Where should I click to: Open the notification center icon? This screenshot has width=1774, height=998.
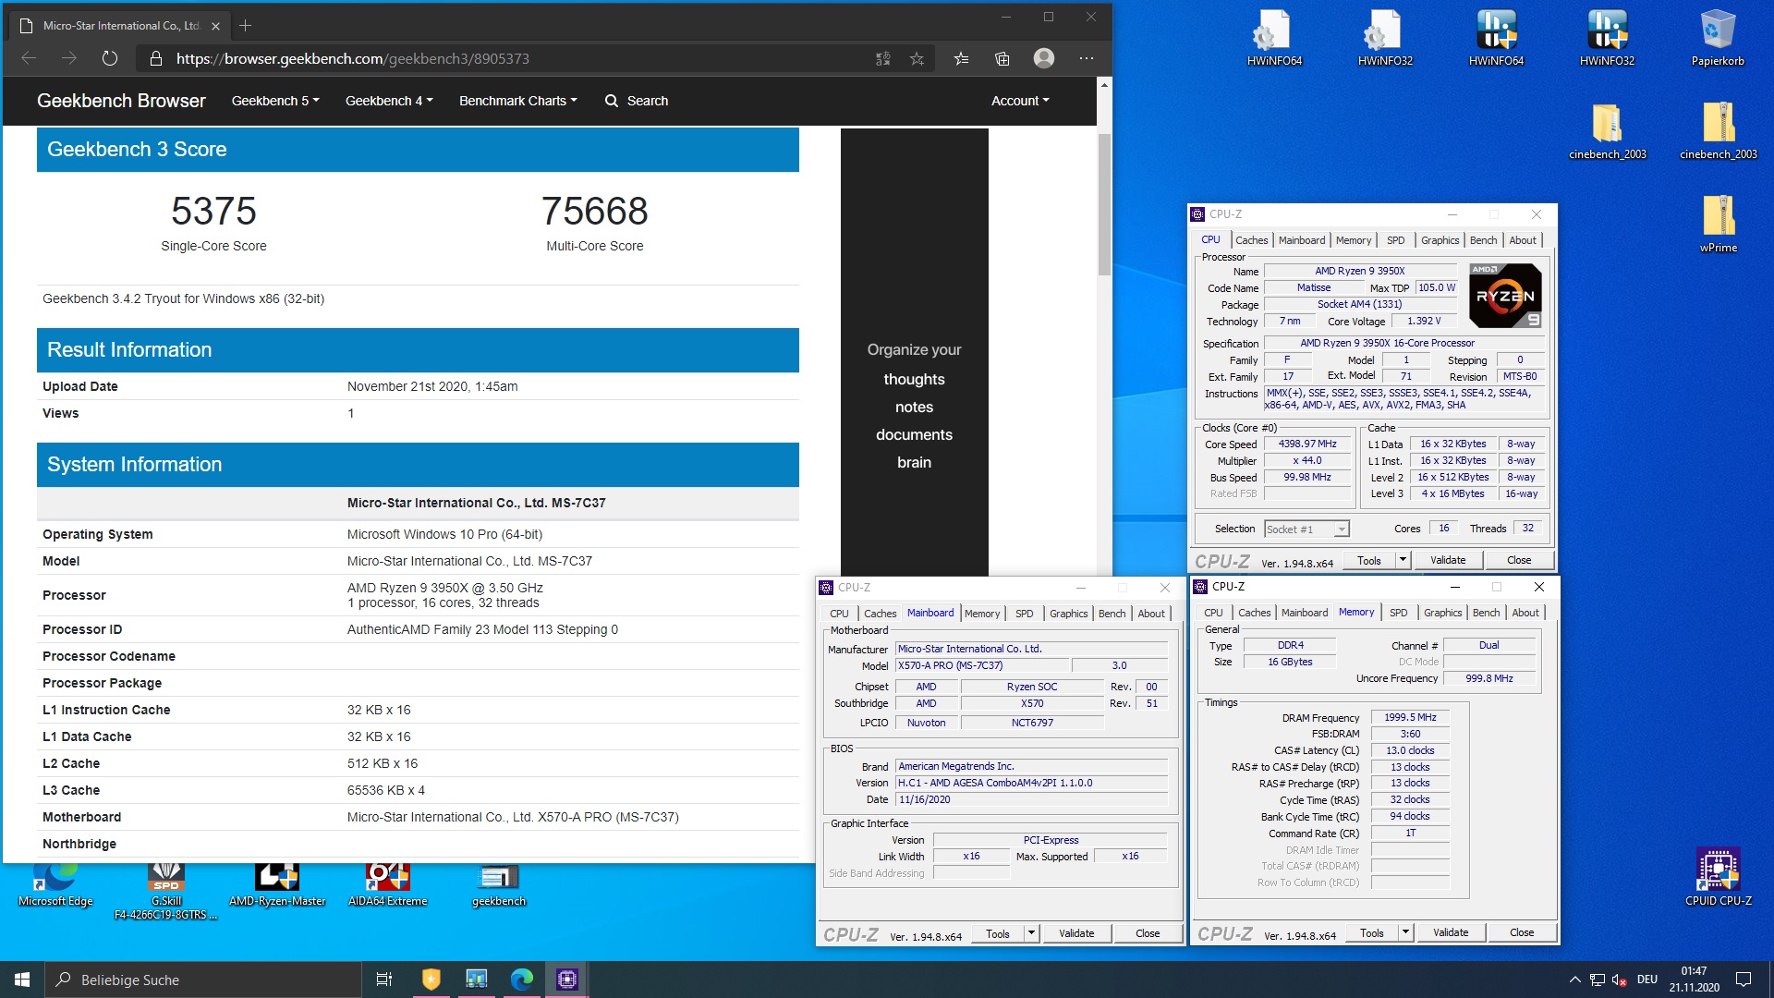tap(1744, 980)
